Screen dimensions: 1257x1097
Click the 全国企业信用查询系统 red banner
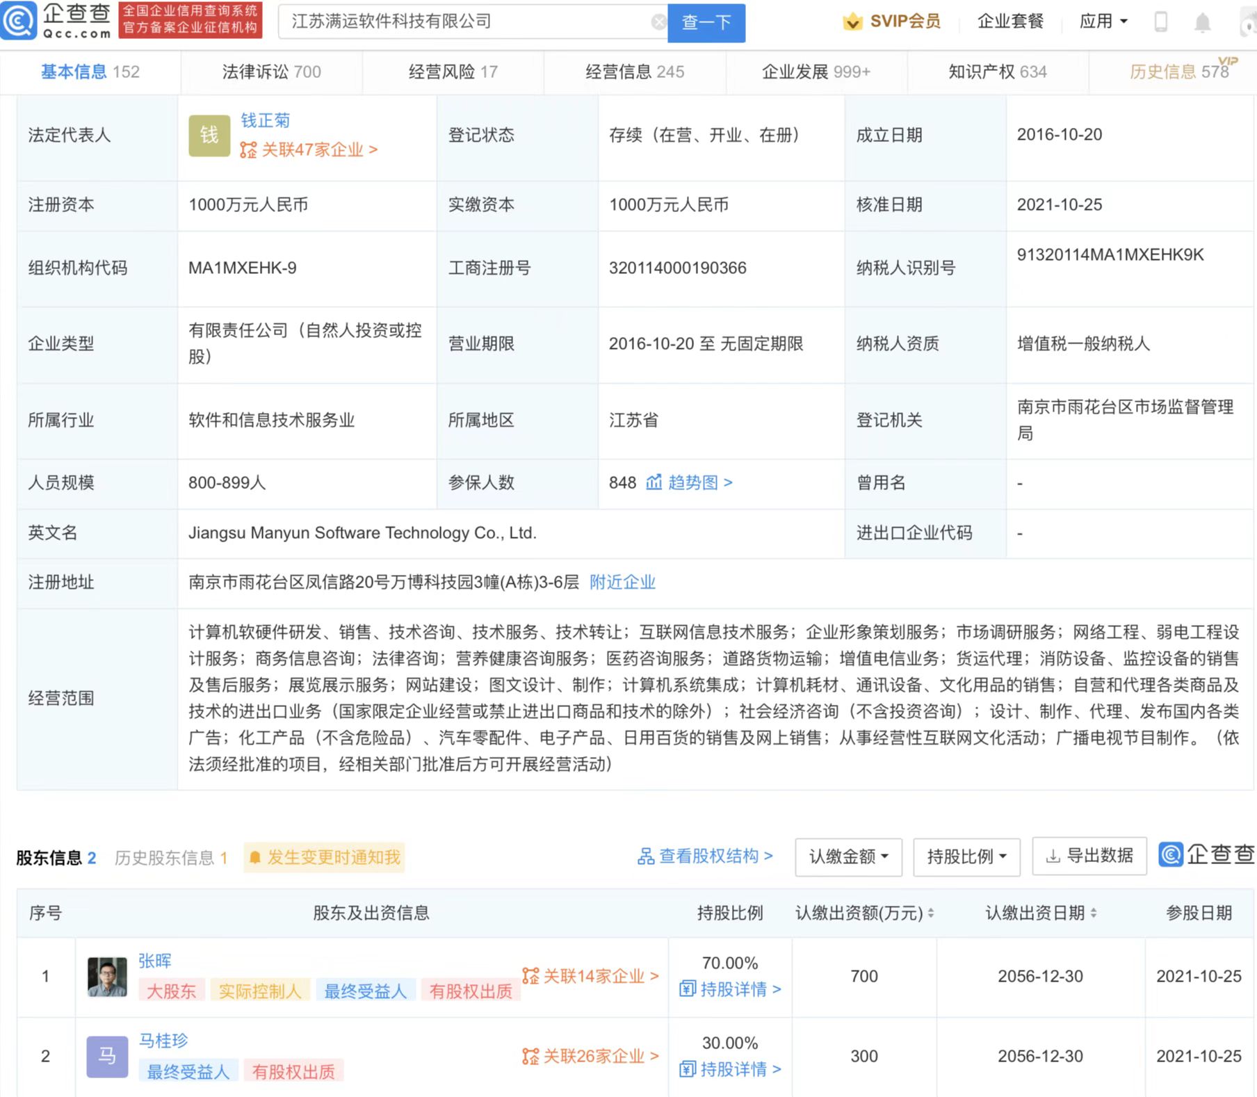pos(190,19)
